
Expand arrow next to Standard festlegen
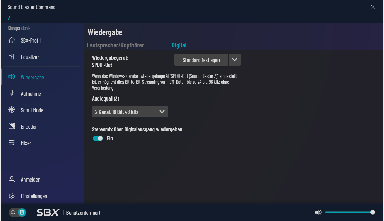(235, 60)
